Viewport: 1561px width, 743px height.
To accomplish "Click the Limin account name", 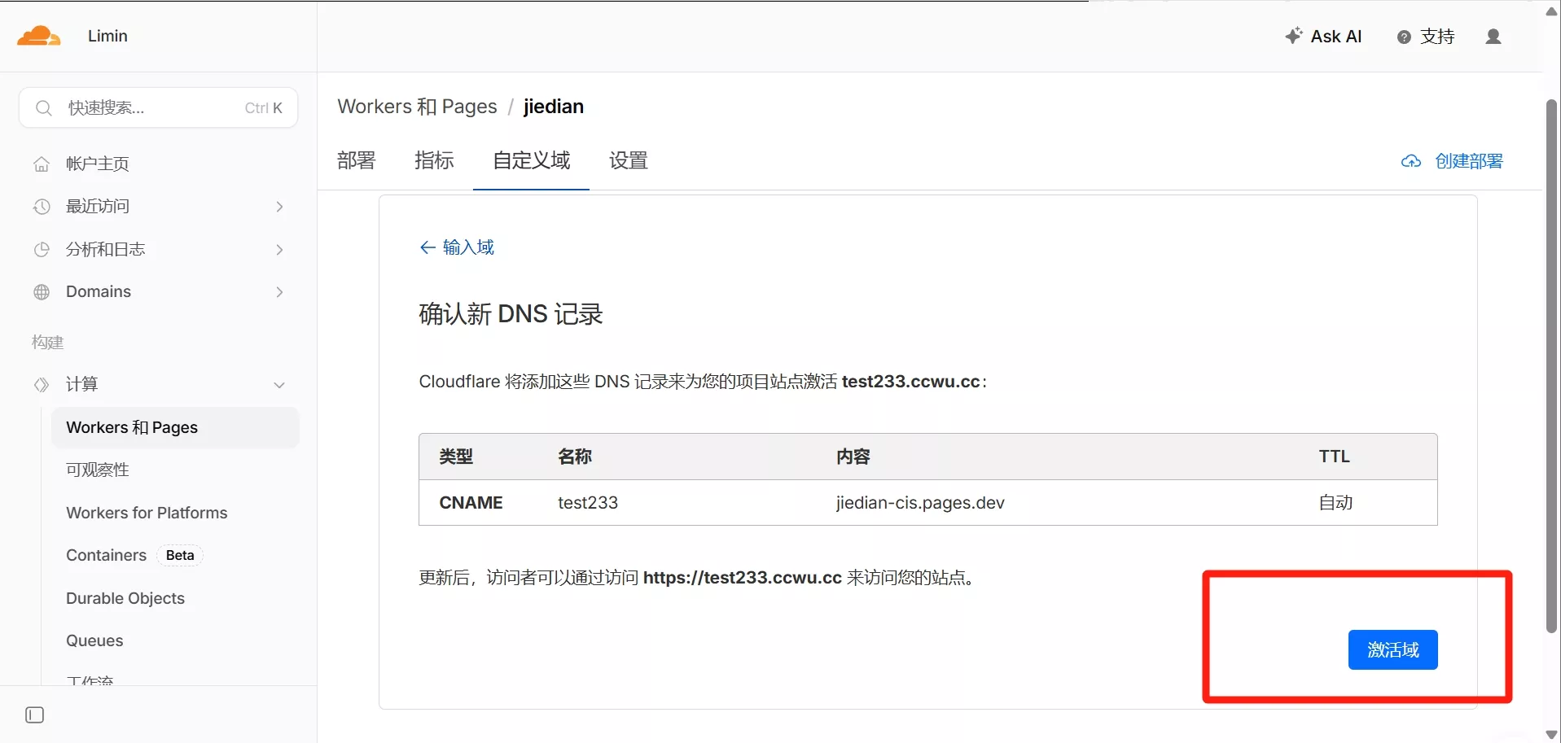I will pyautogui.click(x=107, y=36).
